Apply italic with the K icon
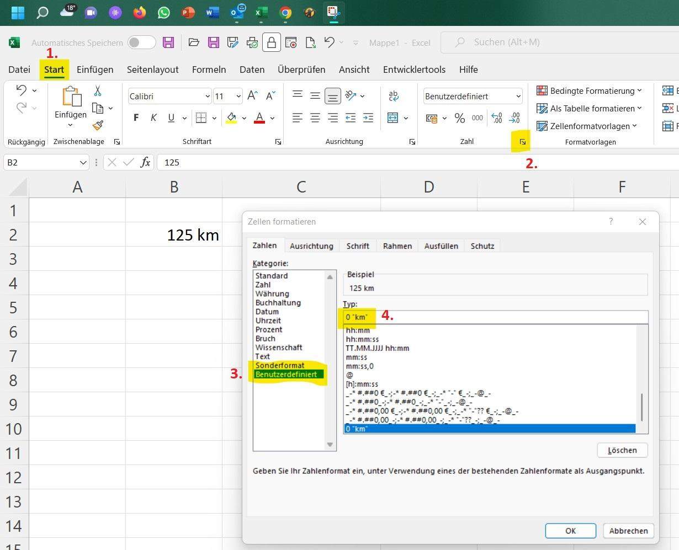The image size is (679, 550). click(x=153, y=118)
